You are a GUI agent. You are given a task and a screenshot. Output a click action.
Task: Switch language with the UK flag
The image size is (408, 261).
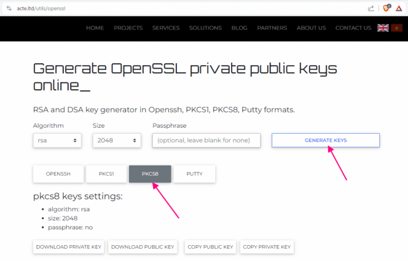(x=383, y=28)
